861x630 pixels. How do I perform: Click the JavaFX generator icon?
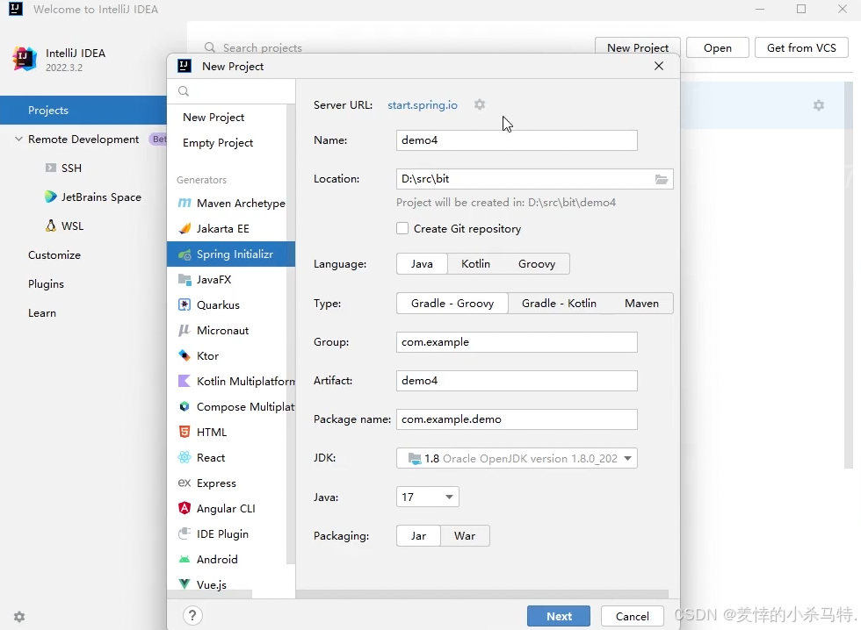[x=184, y=280]
